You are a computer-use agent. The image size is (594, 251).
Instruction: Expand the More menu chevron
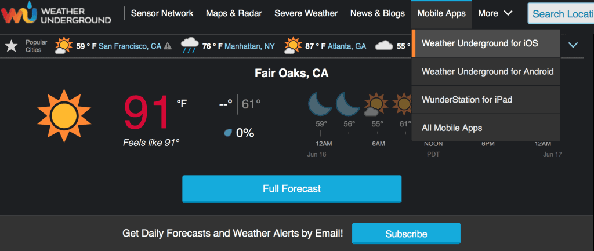(508, 14)
